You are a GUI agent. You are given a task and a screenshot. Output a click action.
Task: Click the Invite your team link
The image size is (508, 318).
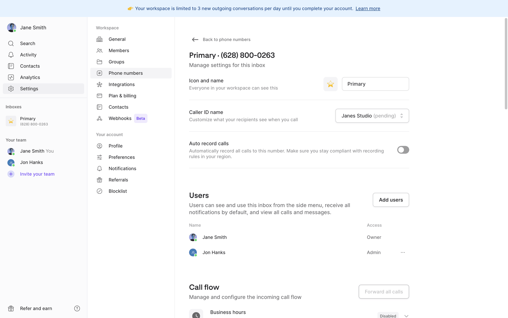[37, 174]
